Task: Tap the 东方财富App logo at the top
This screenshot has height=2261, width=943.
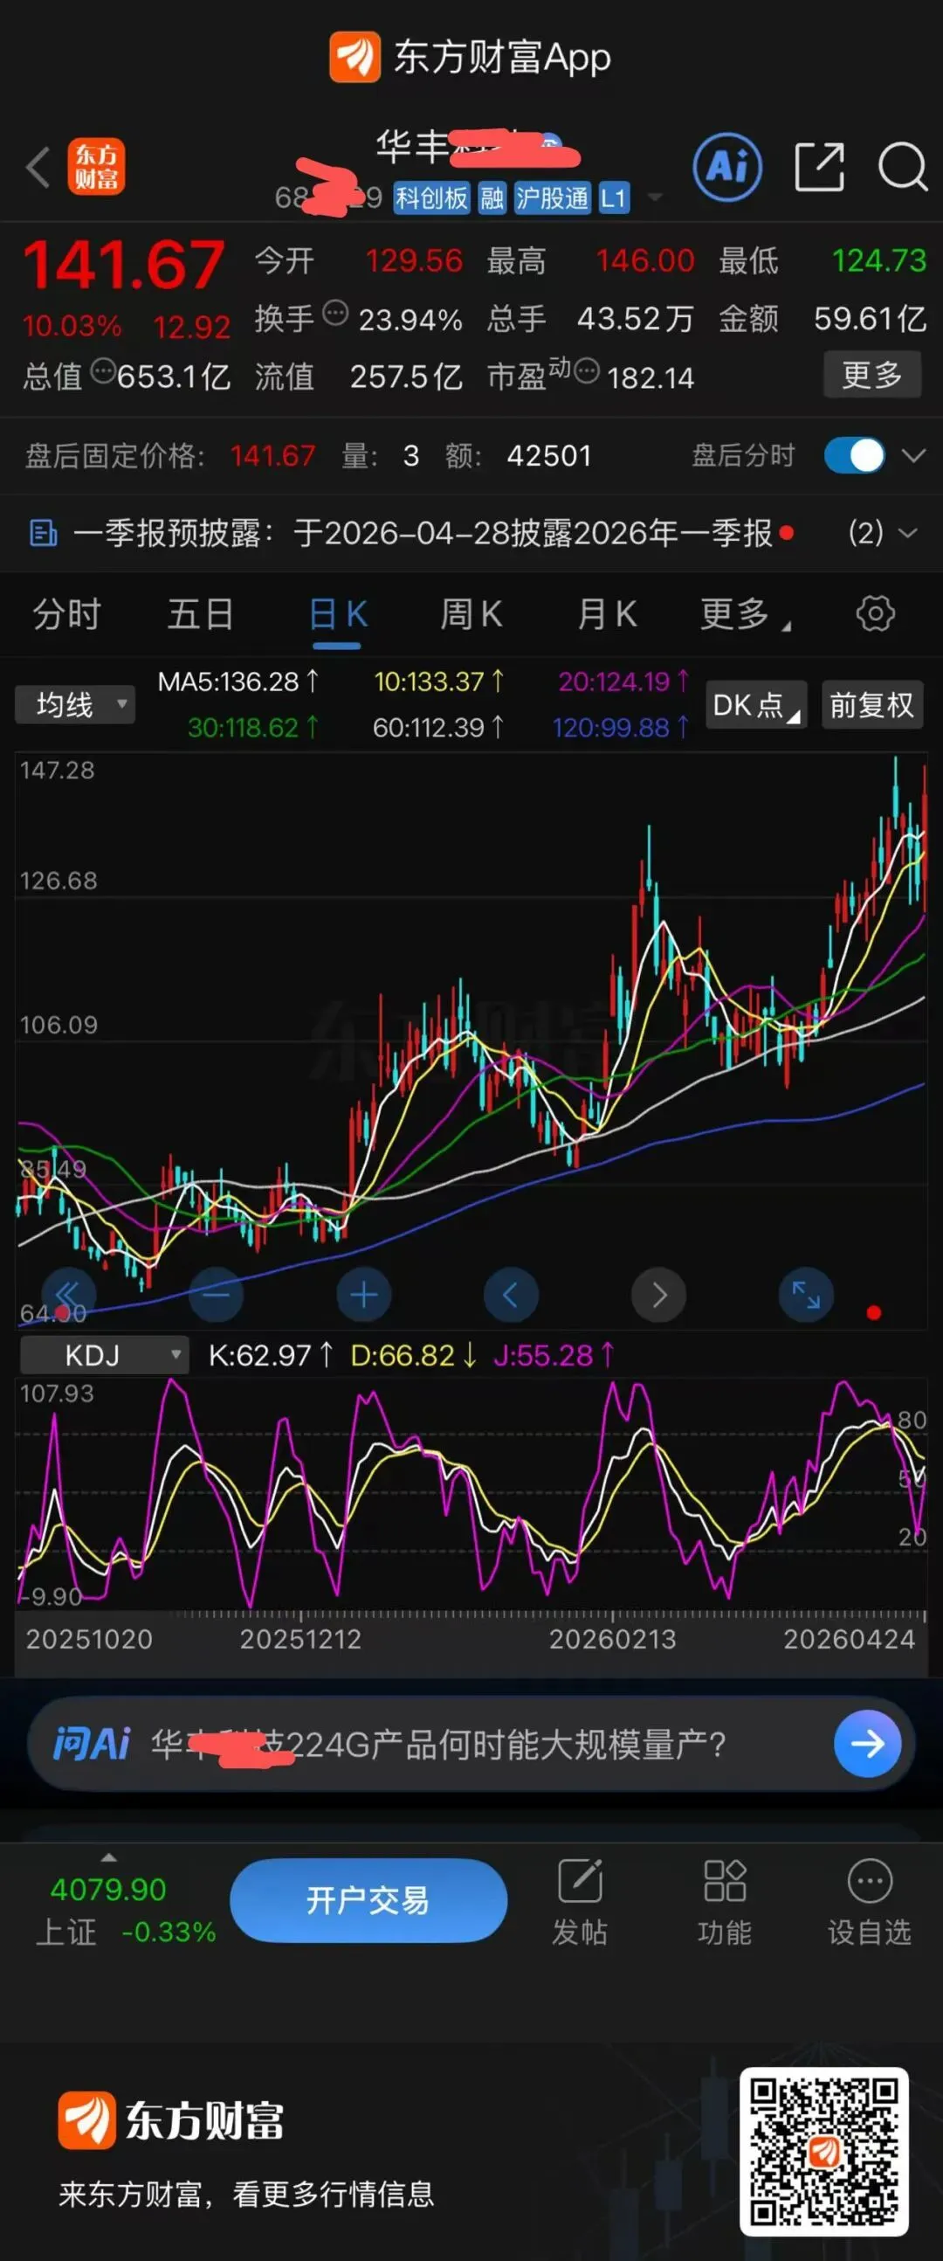Action: click(x=470, y=57)
